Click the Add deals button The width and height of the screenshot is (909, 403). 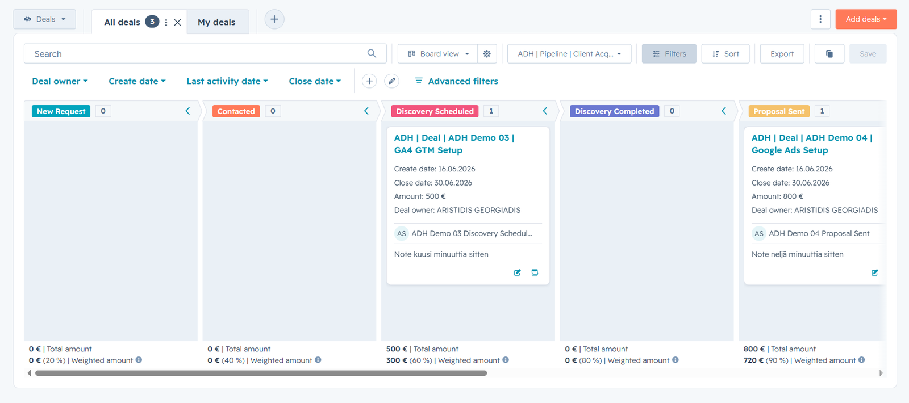(x=866, y=19)
